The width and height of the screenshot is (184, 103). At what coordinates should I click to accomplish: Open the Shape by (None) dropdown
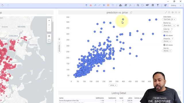167,41
